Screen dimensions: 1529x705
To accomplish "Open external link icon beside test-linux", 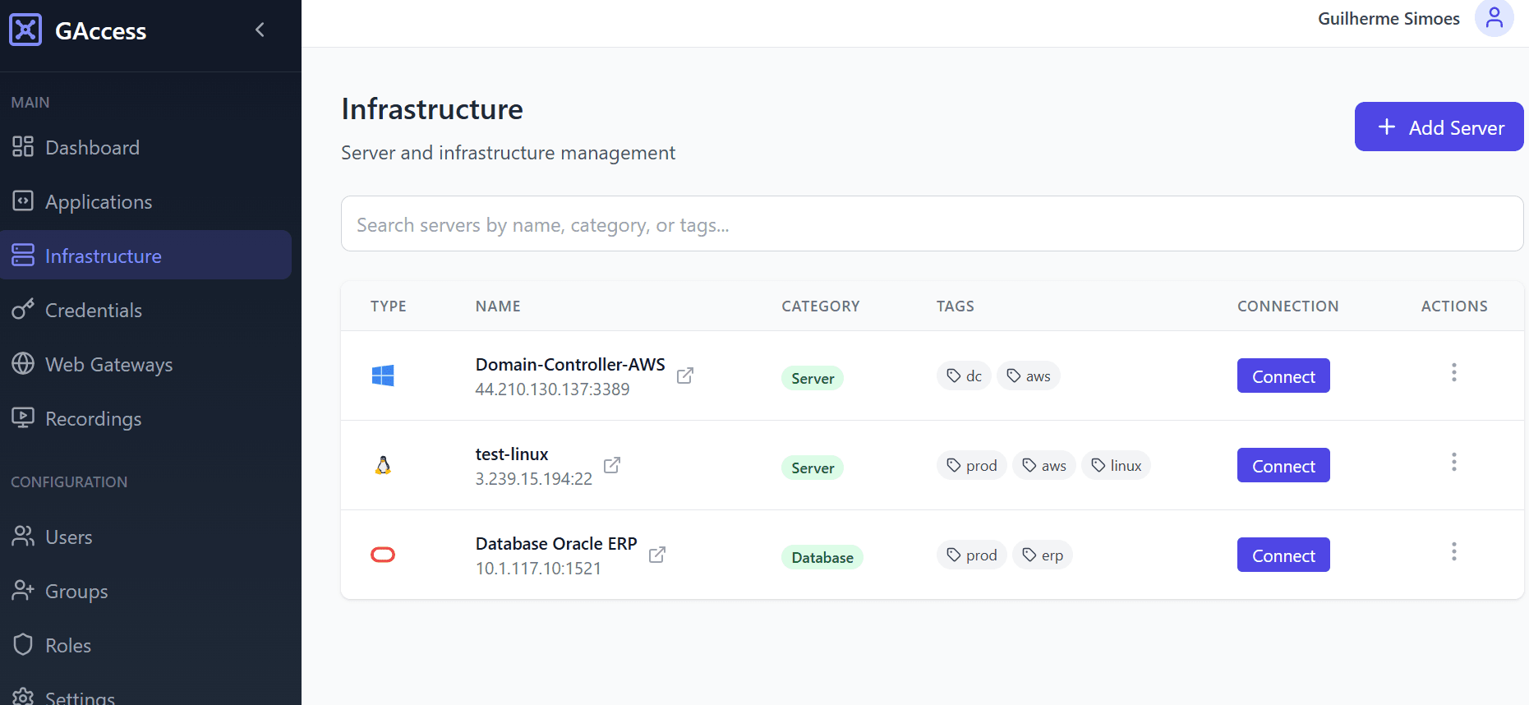I will [x=611, y=465].
